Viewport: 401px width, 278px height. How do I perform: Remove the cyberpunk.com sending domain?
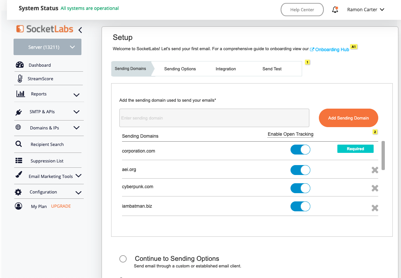tap(375, 188)
